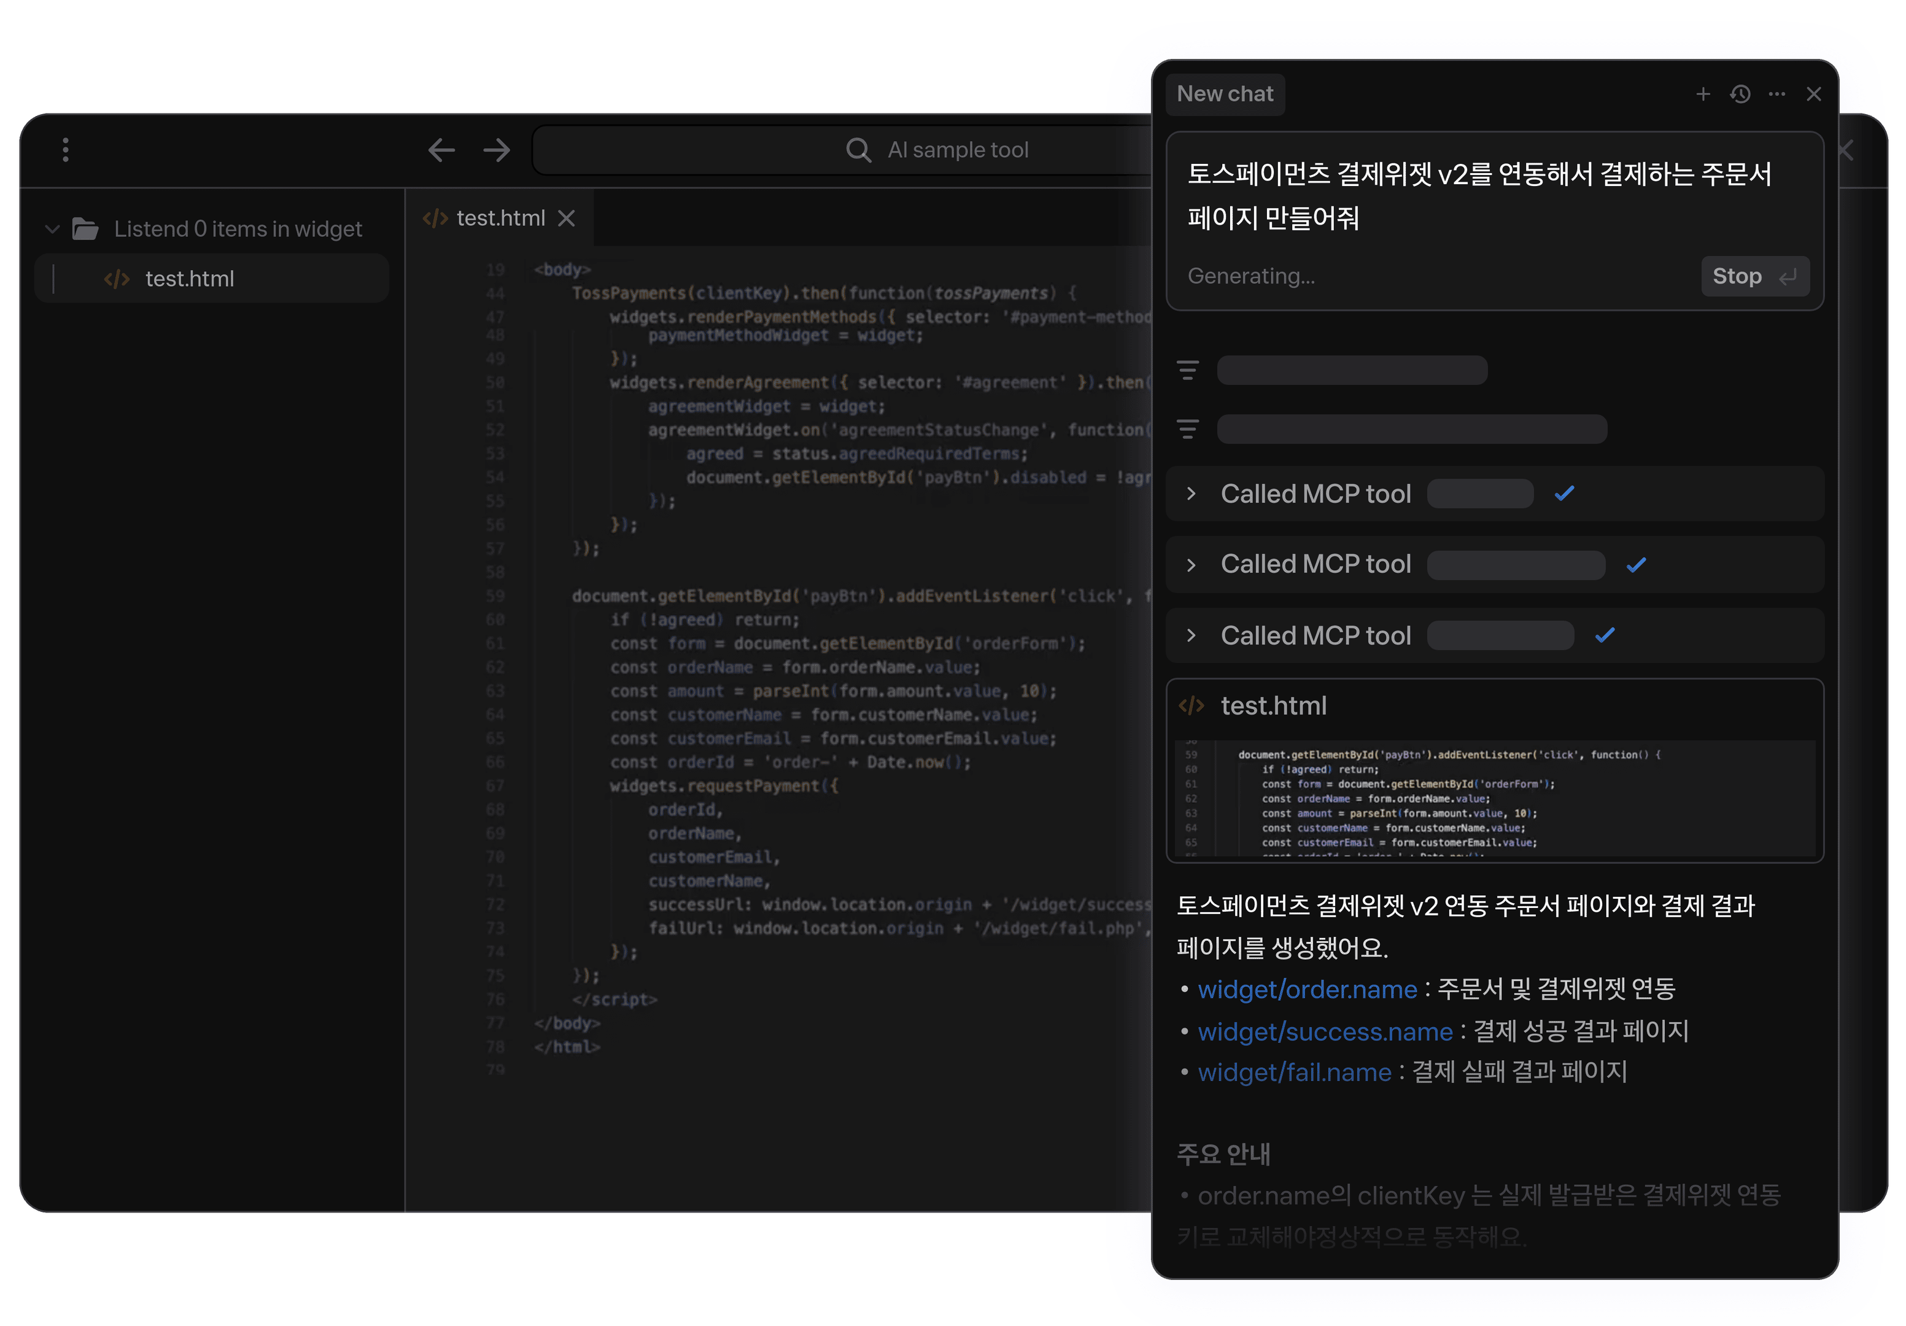
Task: Open the vertical three-dot menu top left
Action: (66, 149)
